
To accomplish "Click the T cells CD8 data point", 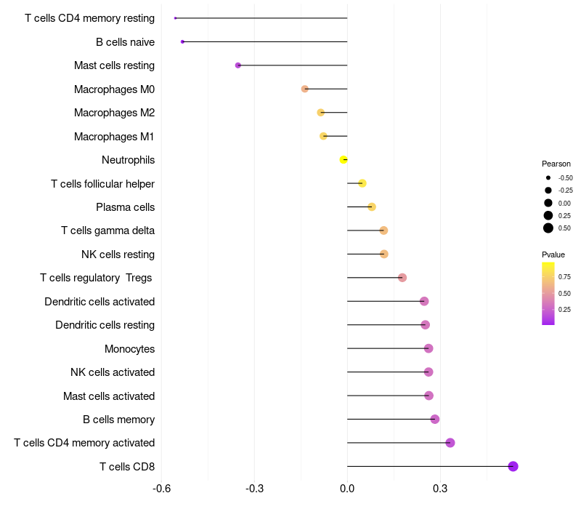I will click(513, 466).
